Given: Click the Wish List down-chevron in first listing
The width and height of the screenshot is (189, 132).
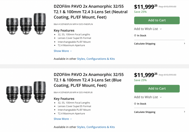Looking at the screenshot, I should click(x=161, y=29).
